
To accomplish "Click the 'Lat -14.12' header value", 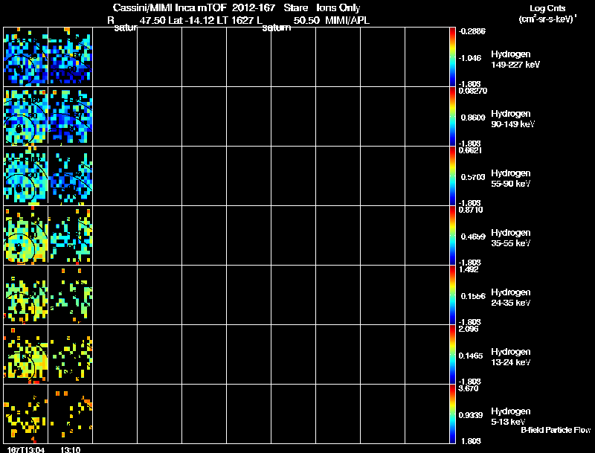I will tap(192, 21).
